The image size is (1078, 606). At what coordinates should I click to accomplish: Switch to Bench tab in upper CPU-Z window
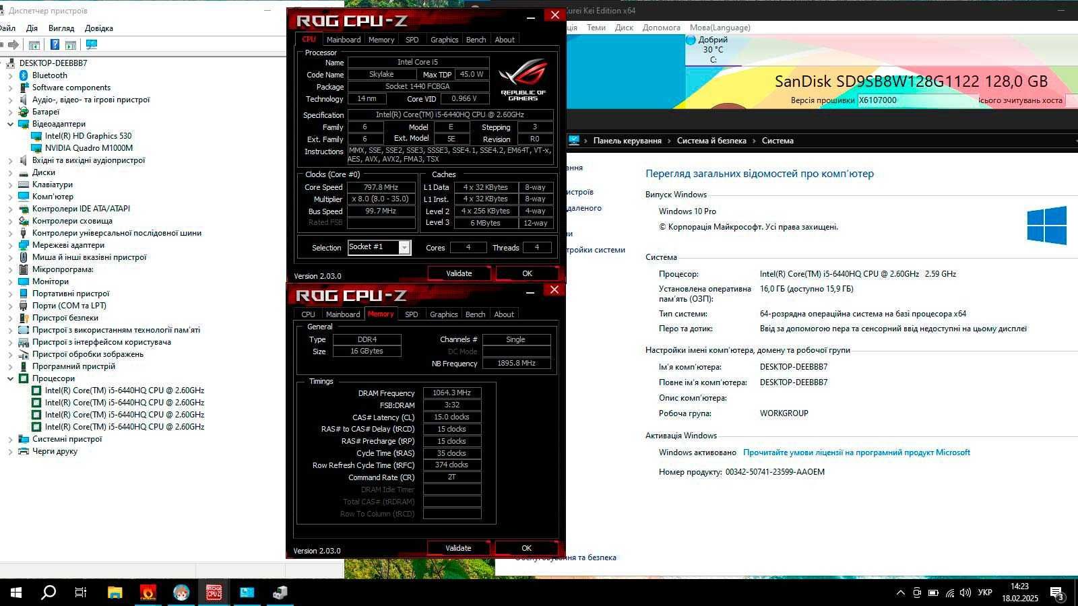[x=476, y=40]
